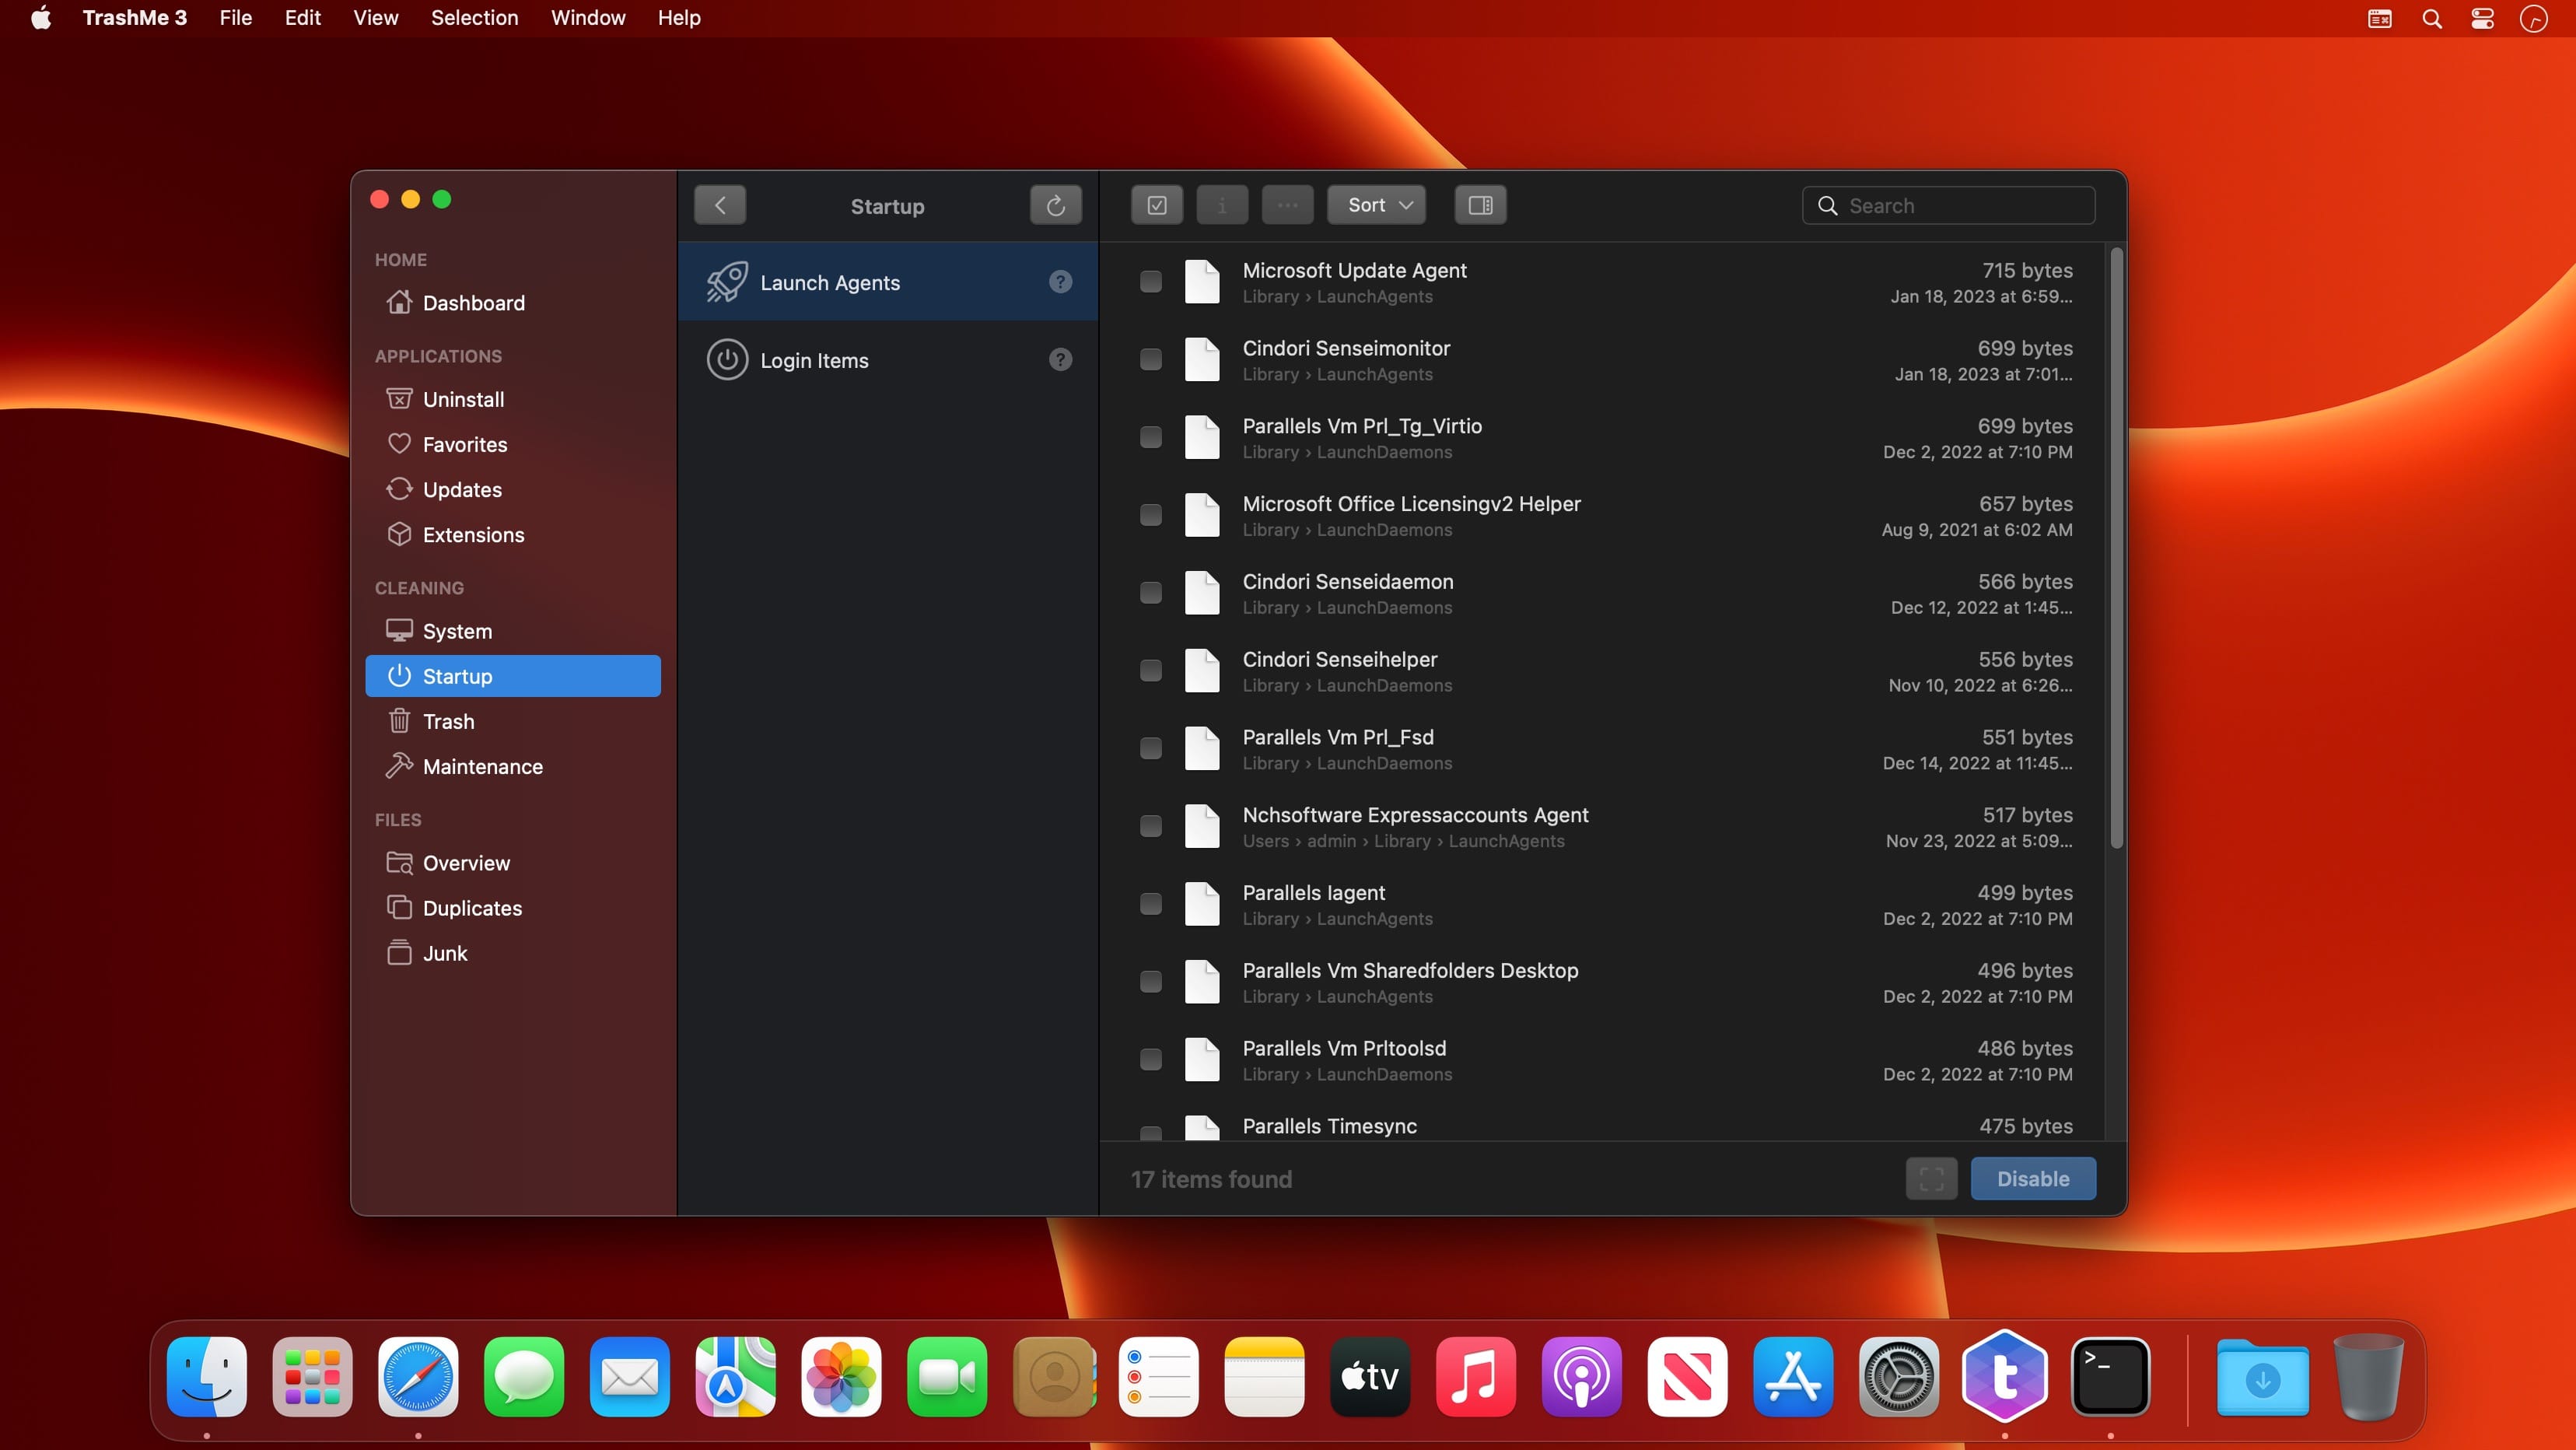Click the more options ellipsis toolbar button
The height and width of the screenshot is (1450, 2576).
(1287, 205)
